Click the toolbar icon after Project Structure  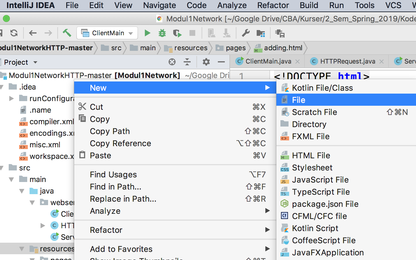coord(280,33)
